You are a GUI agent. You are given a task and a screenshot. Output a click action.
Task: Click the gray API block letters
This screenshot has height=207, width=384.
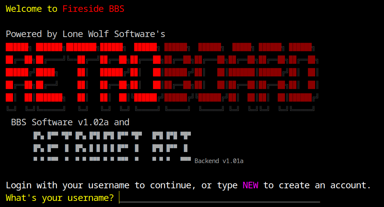click(x=171, y=146)
